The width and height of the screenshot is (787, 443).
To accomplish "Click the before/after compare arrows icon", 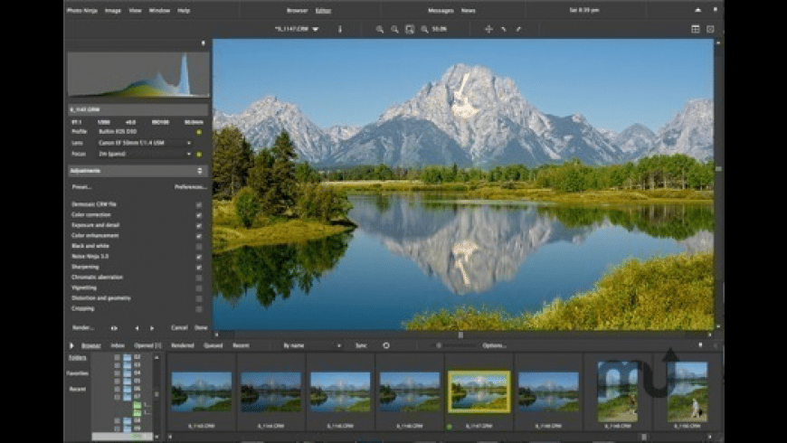I will pyautogui.click(x=114, y=327).
